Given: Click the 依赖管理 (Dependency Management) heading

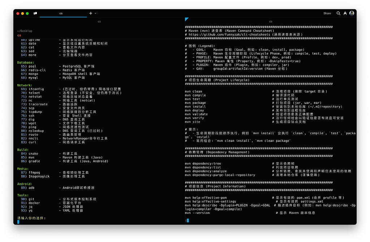Looking at the screenshot, I should point(219,152).
